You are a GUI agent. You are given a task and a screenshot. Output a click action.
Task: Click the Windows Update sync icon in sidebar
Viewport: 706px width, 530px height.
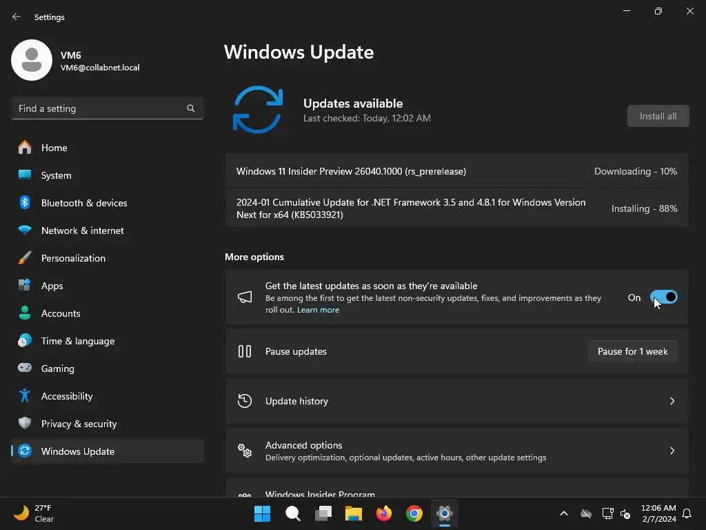[25, 451]
